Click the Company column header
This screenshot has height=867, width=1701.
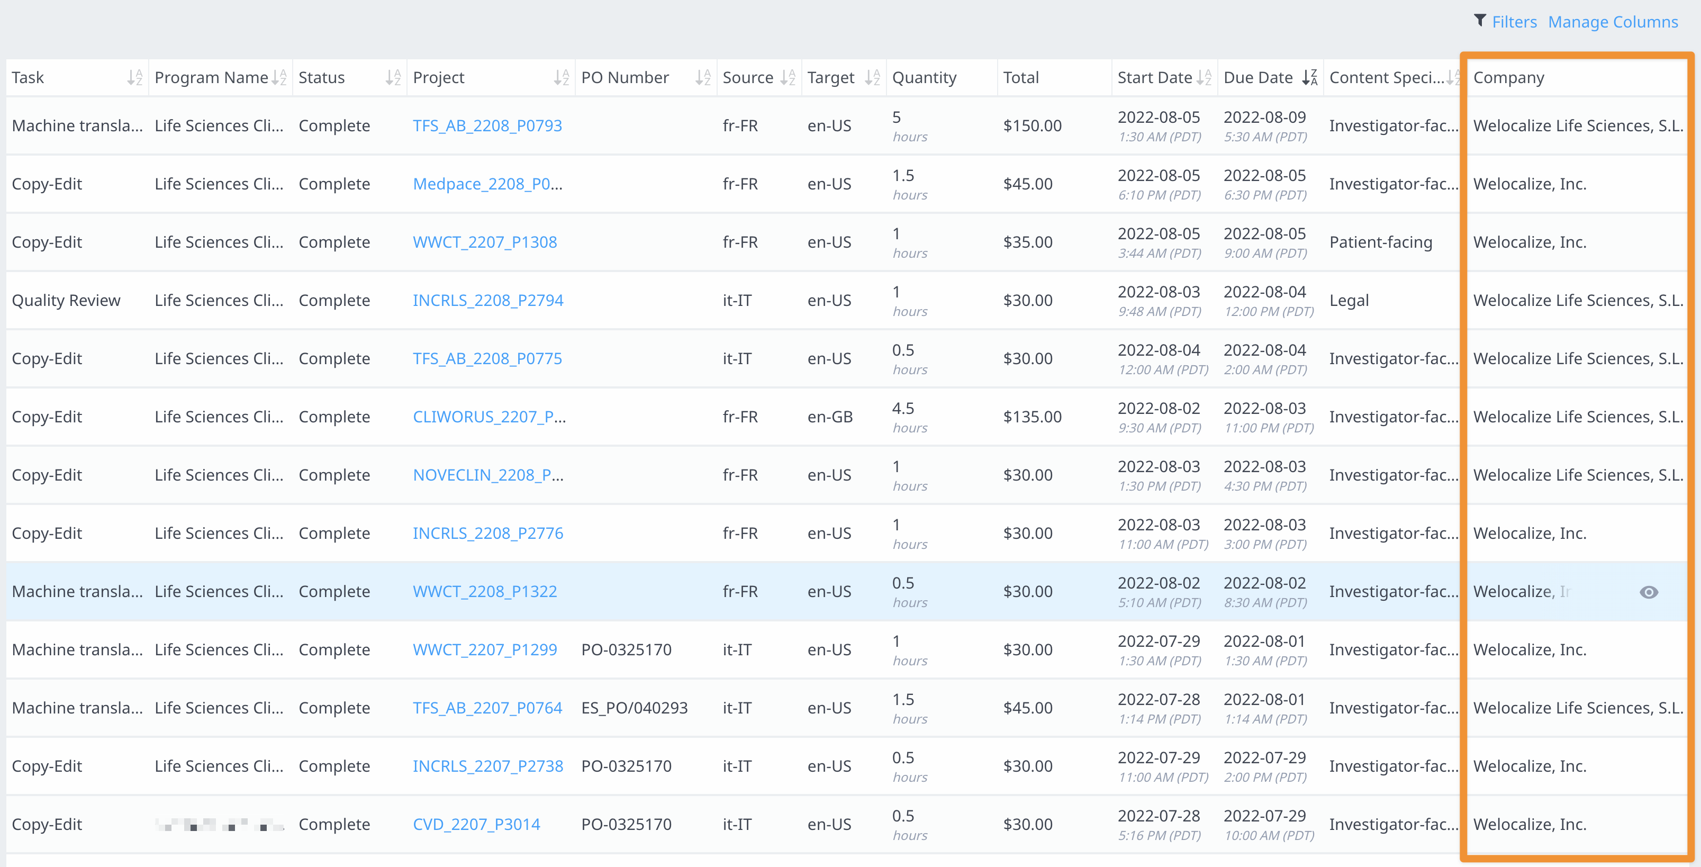coord(1509,78)
